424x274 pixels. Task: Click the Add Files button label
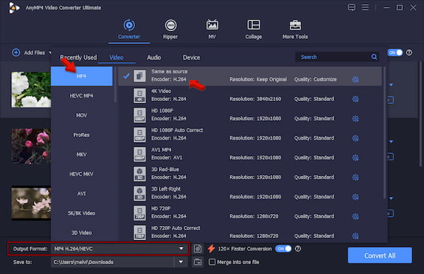[35, 53]
